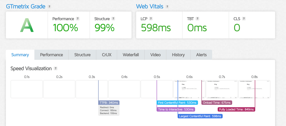286x126 pixels.
Task: Select the 0.4s filmstrip frame
Action: (x=124, y=89)
